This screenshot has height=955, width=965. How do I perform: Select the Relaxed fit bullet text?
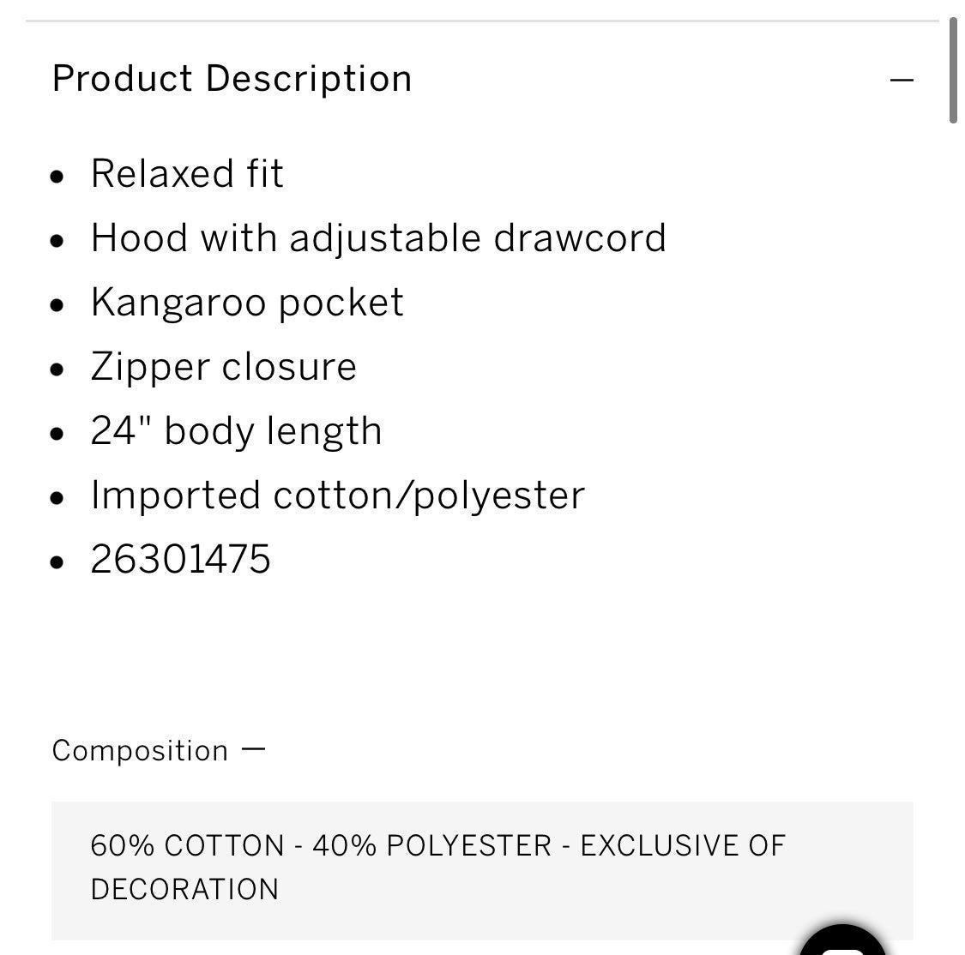(187, 173)
